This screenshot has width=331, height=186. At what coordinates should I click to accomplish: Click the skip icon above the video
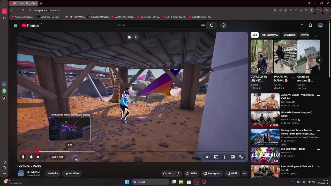click(x=136, y=37)
